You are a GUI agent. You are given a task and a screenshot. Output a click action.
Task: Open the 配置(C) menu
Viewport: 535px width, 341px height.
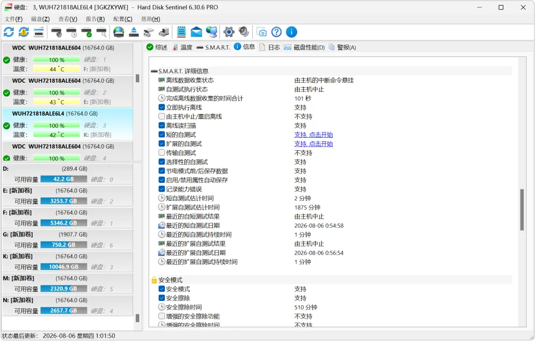pos(122,19)
